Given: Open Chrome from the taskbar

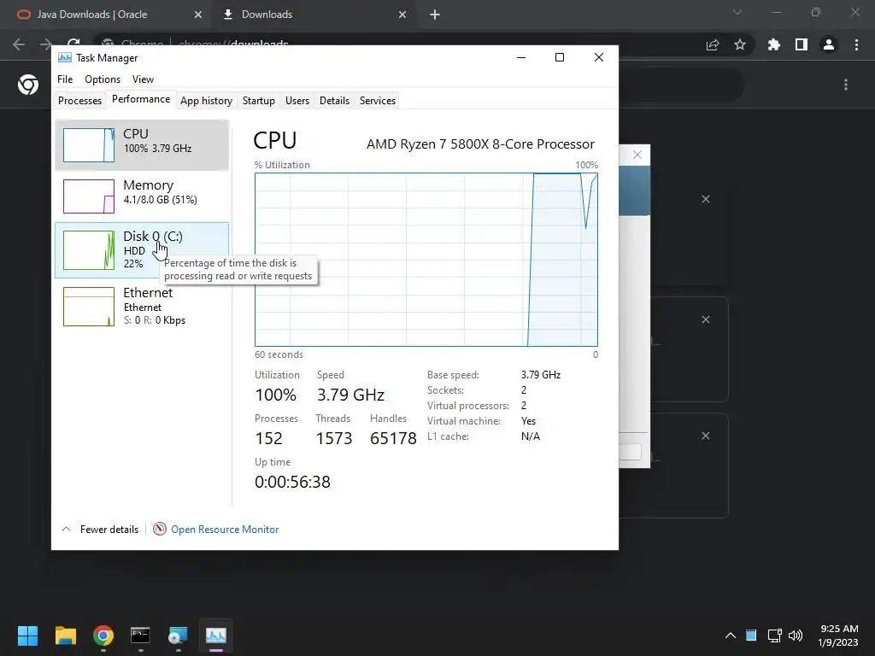Looking at the screenshot, I should coord(103,635).
